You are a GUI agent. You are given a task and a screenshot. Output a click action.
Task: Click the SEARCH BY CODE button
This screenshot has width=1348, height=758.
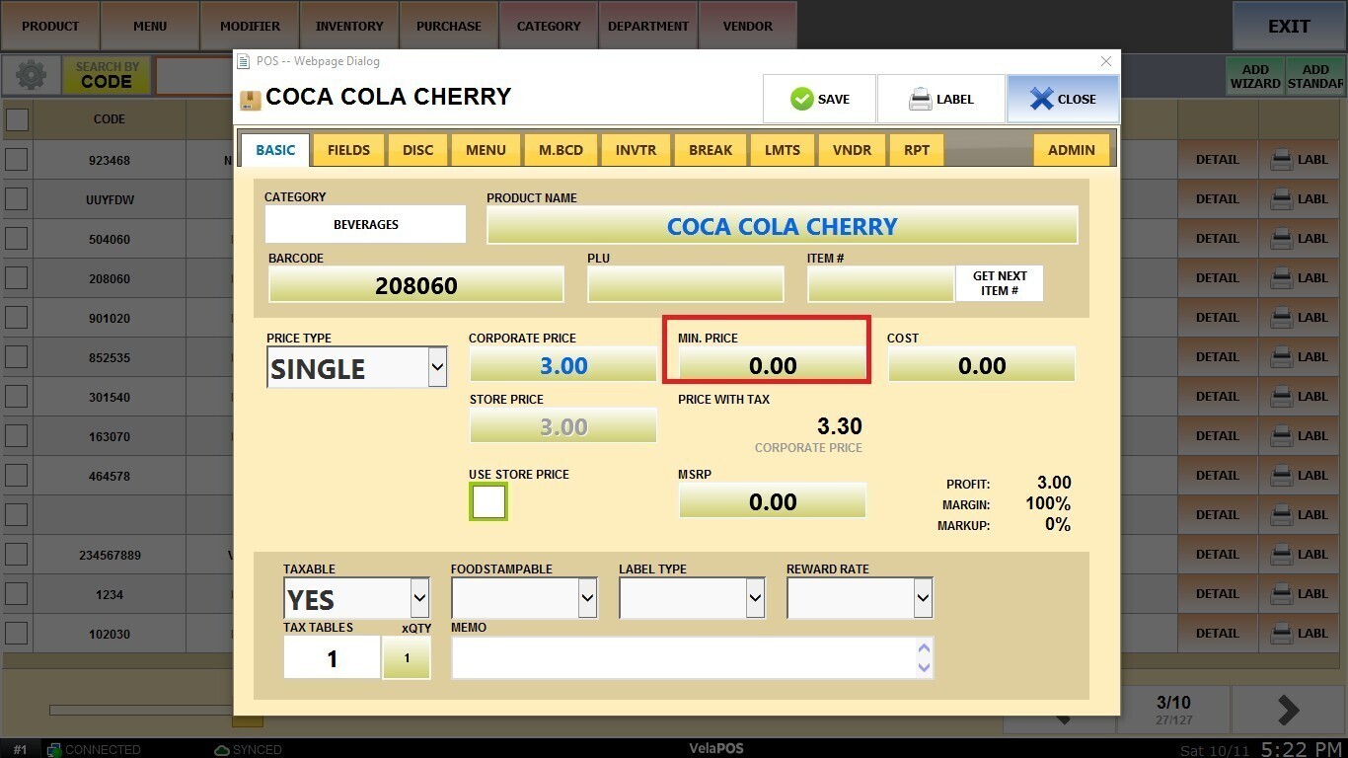(x=107, y=75)
